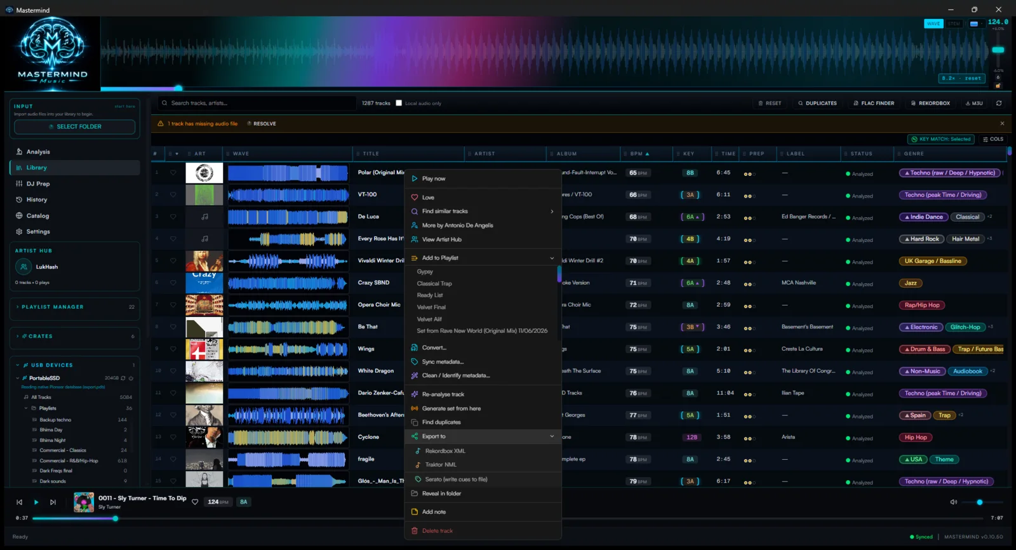
Task: Click the REKORDBOX export button
Action: [x=930, y=103]
